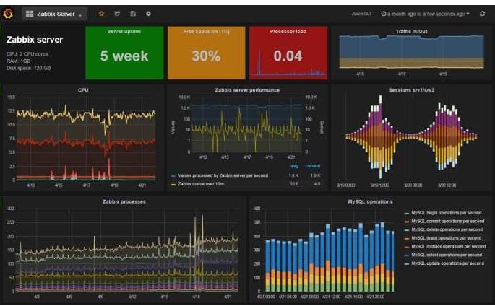Open the Traffic In/Out panel title menu
The image size is (495, 306).
click(411, 32)
